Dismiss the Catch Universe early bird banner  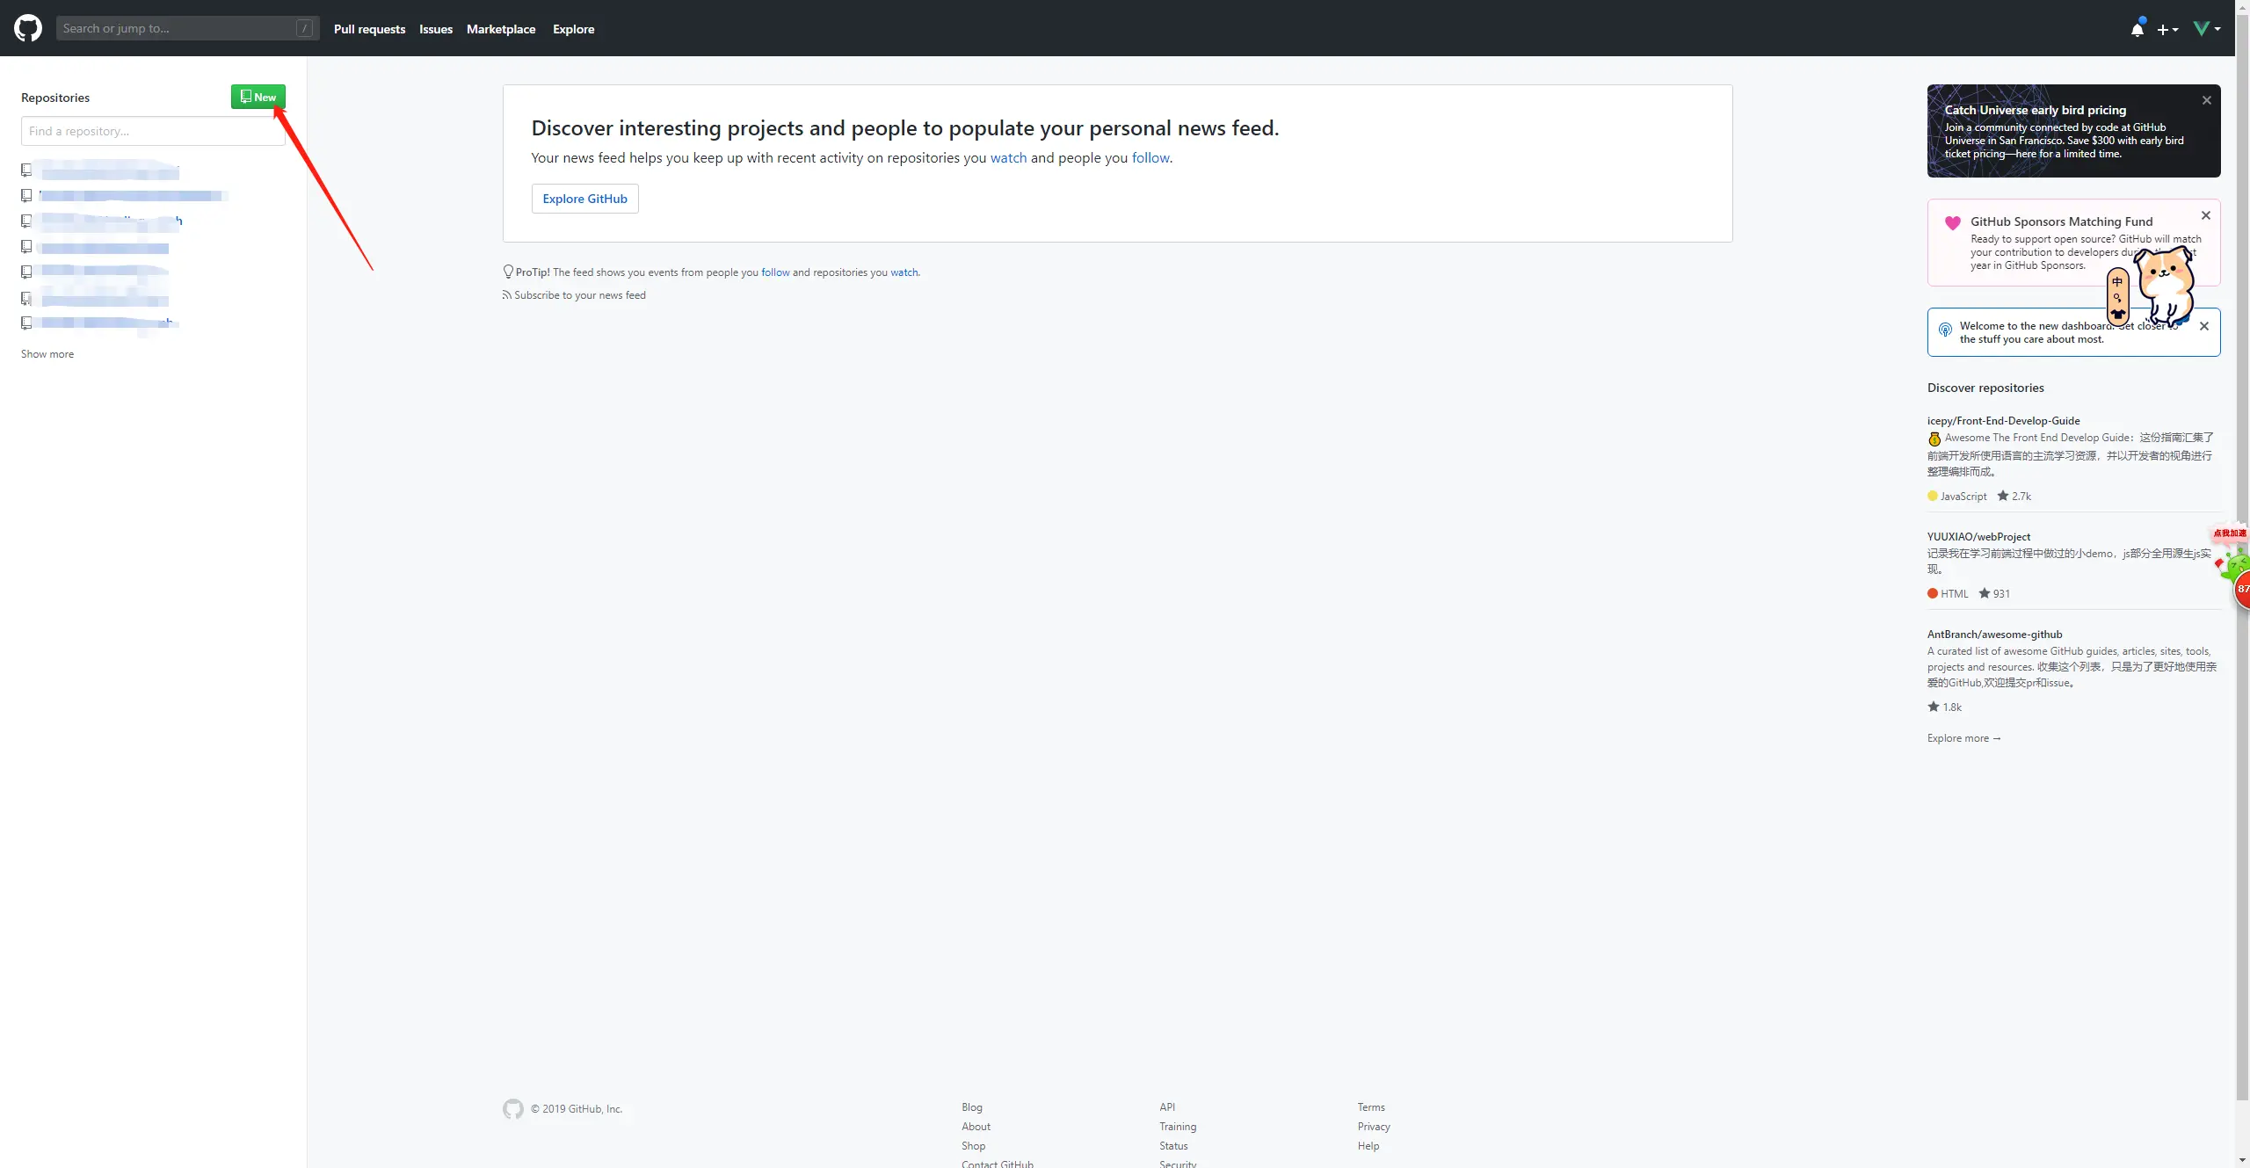pos(2206,100)
